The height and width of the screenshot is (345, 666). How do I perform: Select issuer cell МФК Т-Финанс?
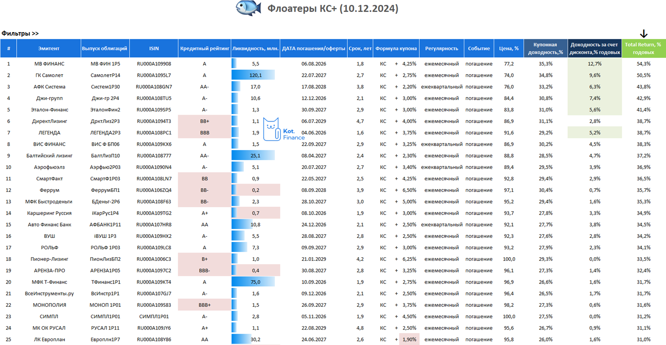coord(49,282)
